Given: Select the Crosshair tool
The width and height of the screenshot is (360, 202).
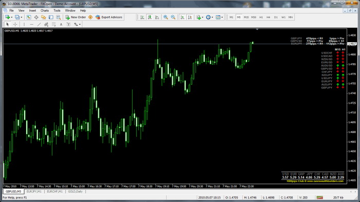Looking at the screenshot, I should (x=15, y=24).
